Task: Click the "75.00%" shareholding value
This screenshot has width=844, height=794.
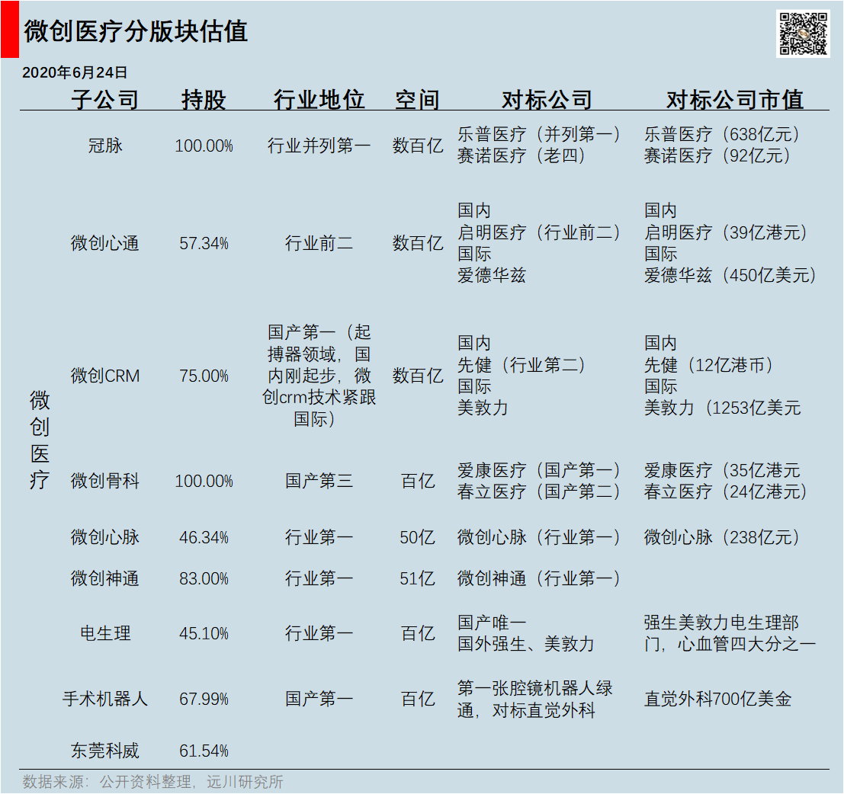Action: click(x=204, y=376)
